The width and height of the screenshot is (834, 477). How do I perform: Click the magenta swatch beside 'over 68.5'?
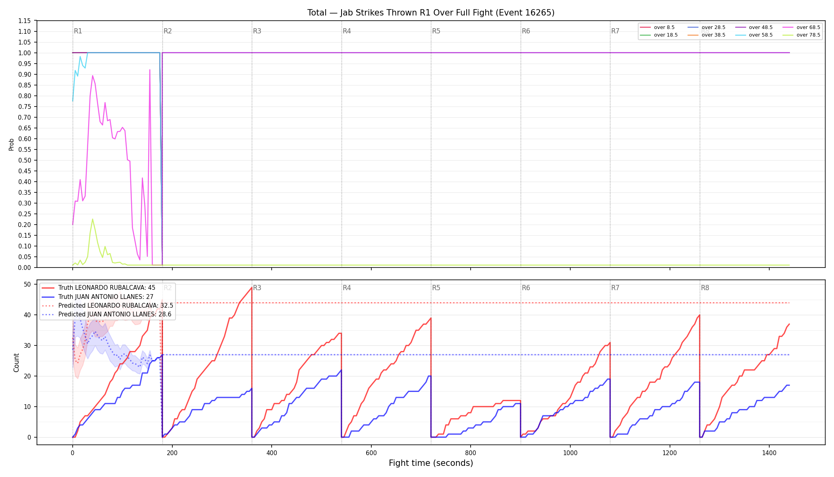click(x=788, y=27)
